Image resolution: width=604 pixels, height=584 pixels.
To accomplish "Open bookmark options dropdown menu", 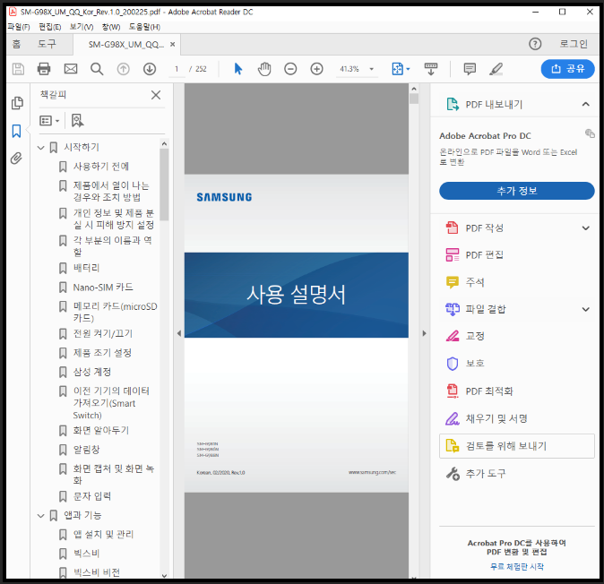I will [x=49, y=121].
